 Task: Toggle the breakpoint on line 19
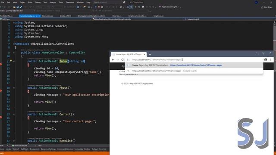pyautogui.click(x=1, y=91)
